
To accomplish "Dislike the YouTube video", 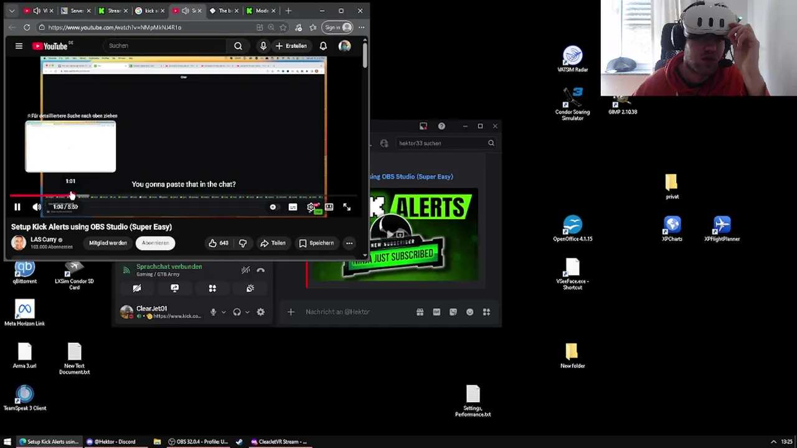I will tap(243, 243).
